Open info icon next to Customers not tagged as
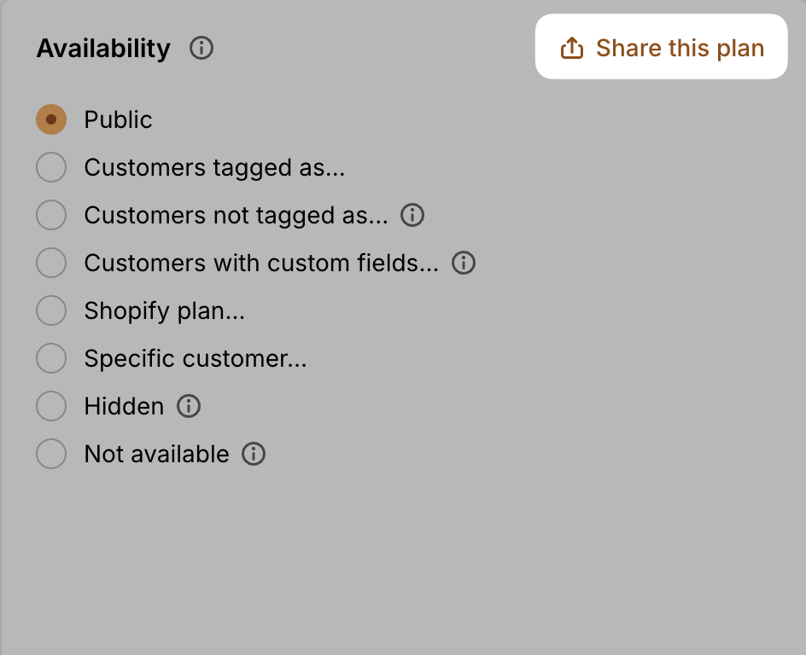Image resolution: width=806 pixels, height=655 pixels. pos(412,216)
